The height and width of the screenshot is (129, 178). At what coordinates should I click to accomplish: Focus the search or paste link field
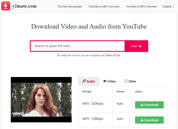point(77,46)
